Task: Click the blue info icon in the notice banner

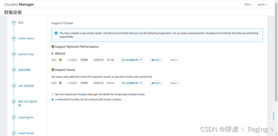Action: (x=56, y=33)
